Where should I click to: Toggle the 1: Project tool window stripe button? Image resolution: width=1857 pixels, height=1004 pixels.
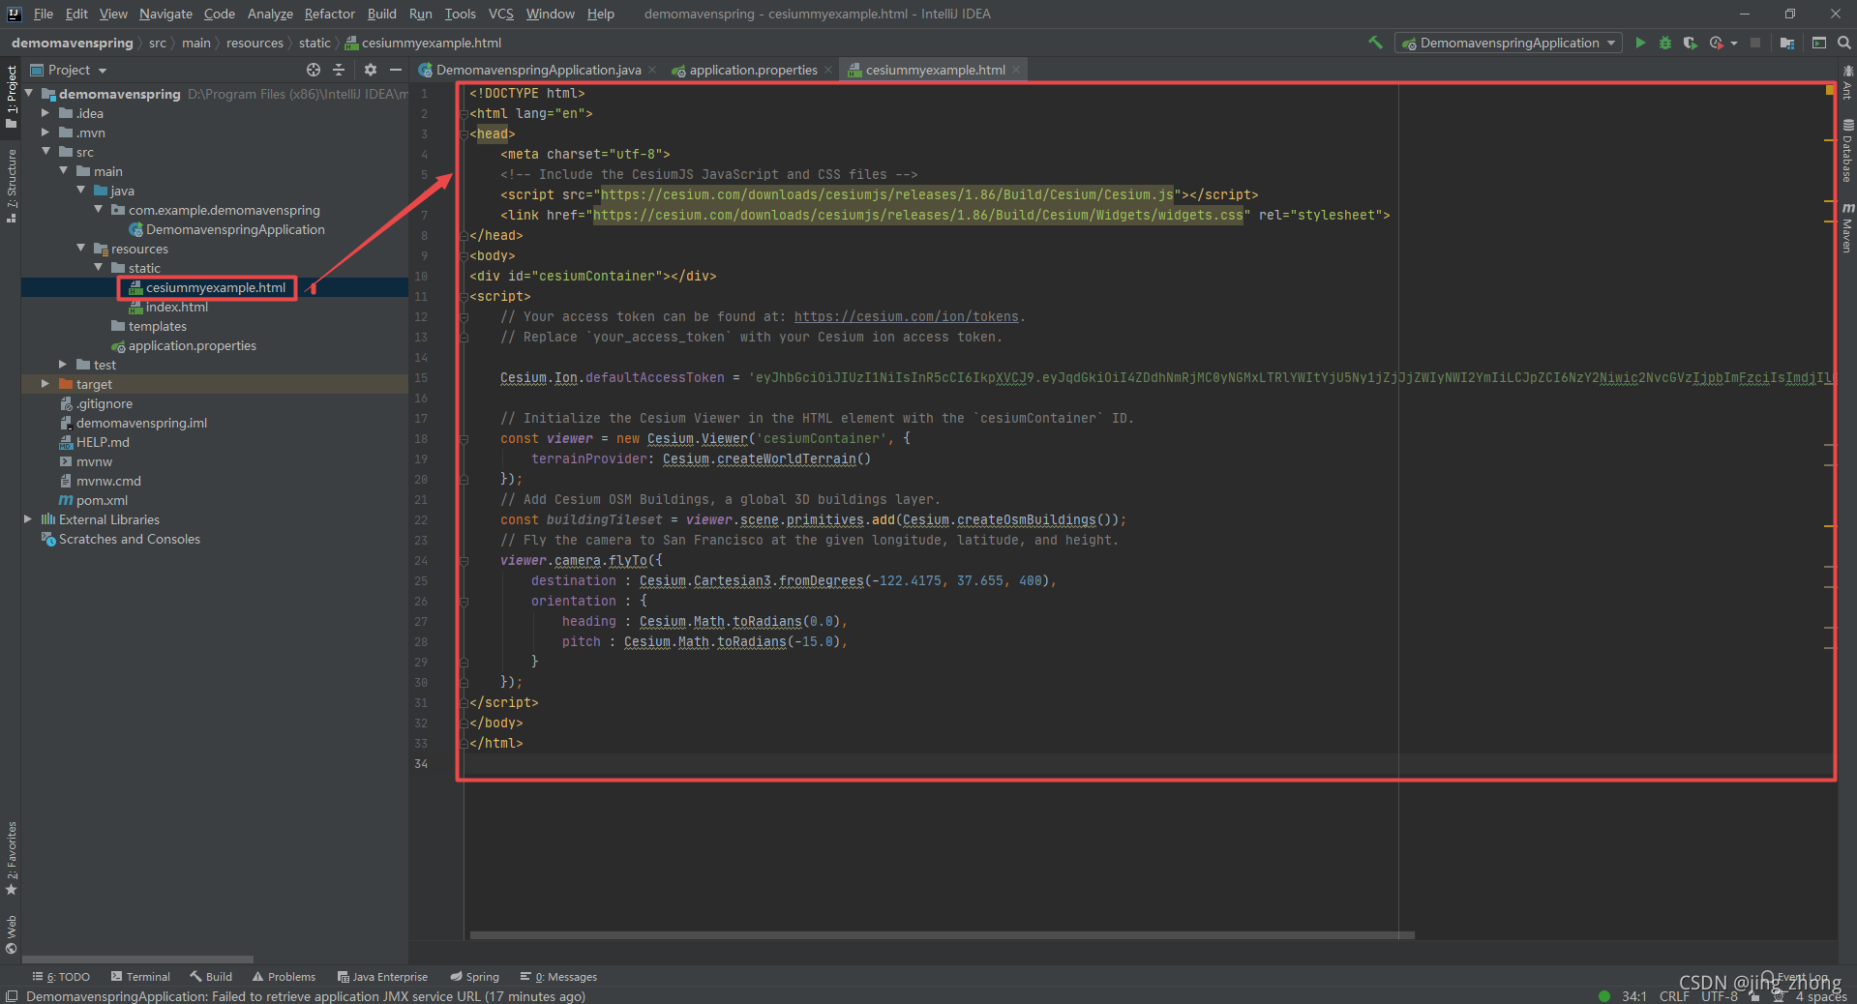(11, 97)
